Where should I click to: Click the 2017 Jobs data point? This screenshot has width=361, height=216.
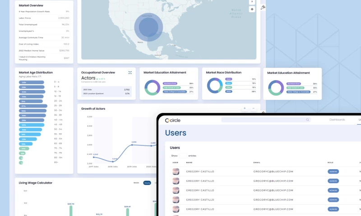(x=93, y=157)
